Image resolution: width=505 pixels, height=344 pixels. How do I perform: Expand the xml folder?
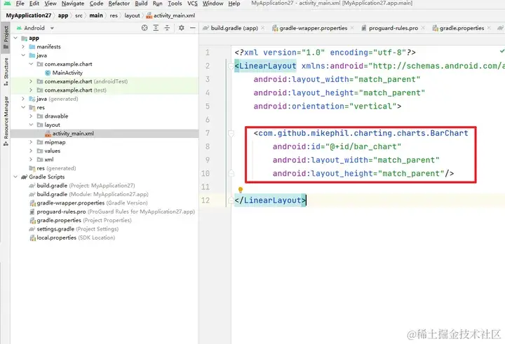coord(31,160)
